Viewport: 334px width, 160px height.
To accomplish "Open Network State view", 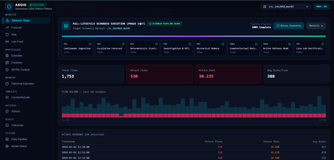I will coord(27,20).
